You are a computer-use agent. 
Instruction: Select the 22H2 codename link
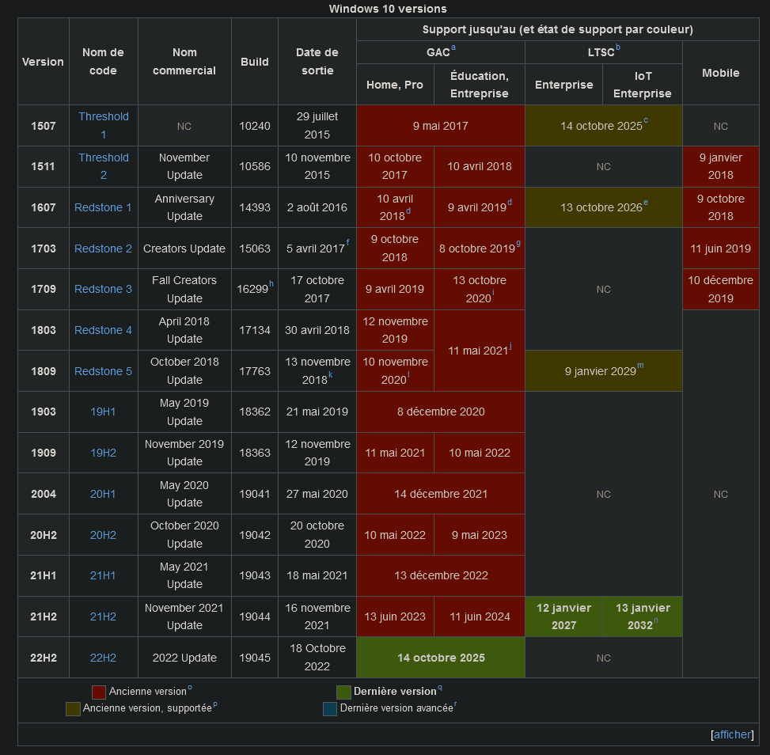pyautogui.click(x=103, y=658)
